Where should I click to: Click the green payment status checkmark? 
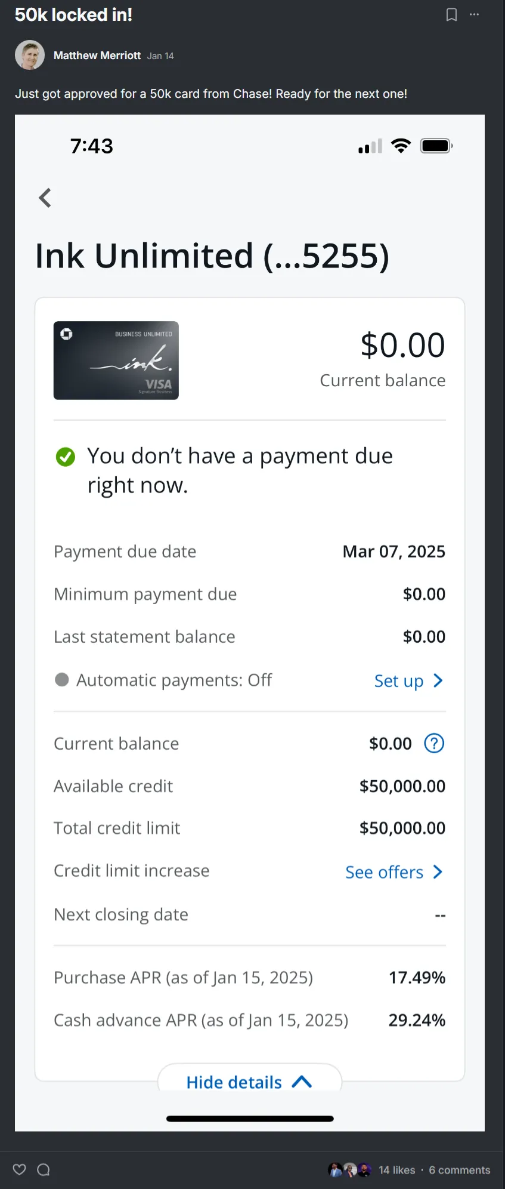point(66,457)
